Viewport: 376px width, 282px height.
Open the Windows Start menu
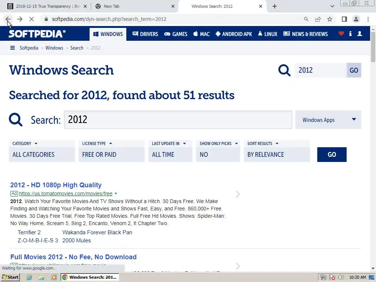[x=10, y=277]
